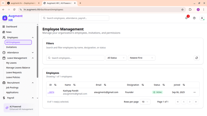The image size is (207, 116).
Task: Click the notifications bell icon
Action: [x=186, y=18]
